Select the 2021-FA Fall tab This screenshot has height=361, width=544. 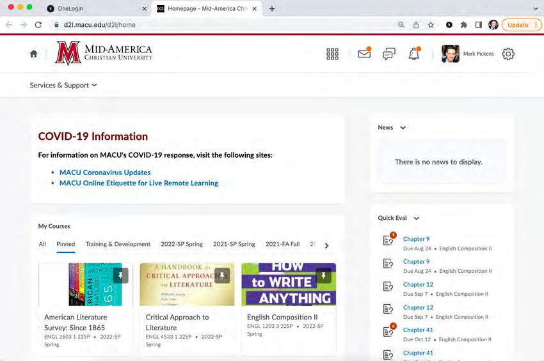pyautogui.click(x=283, y=244)
